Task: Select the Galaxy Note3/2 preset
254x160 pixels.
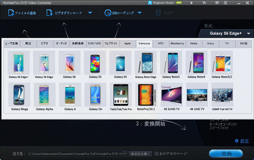Action: [222, 63]
